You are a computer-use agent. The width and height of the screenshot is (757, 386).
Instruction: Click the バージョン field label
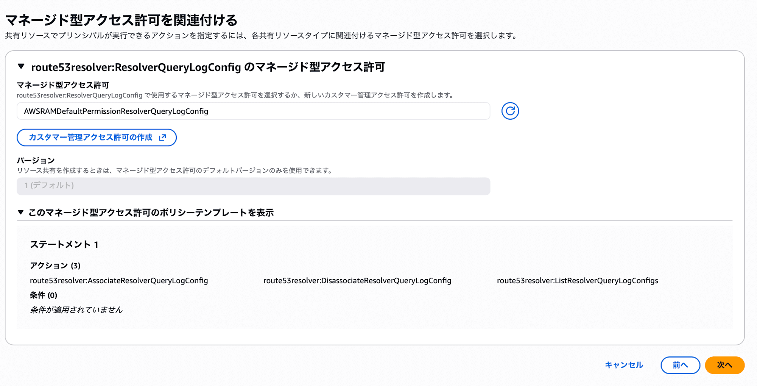[36, 160]
